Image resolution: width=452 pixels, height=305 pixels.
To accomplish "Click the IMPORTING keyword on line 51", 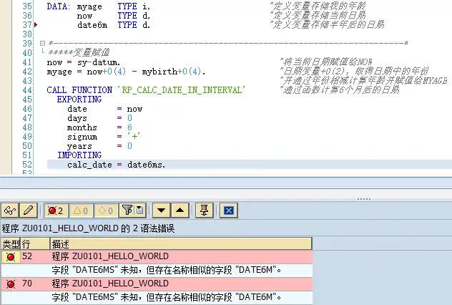I will pos(79,155).
